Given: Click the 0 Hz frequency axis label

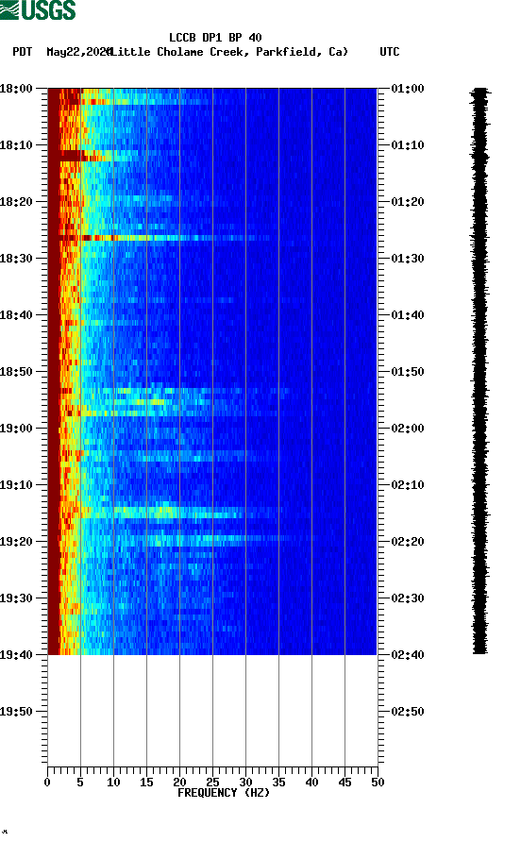Looking at the screenshot, I should [47, 783].
